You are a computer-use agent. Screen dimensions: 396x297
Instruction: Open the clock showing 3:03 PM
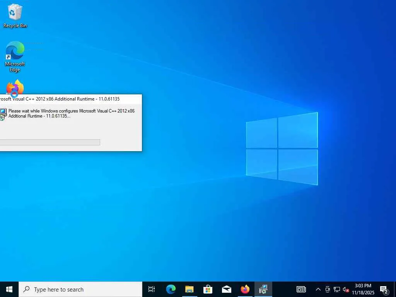click(363, 289)
